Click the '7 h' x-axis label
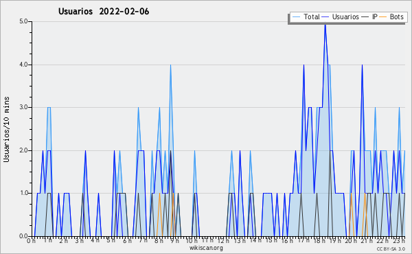This screenshot has height=254, width=412. point(143,240)
